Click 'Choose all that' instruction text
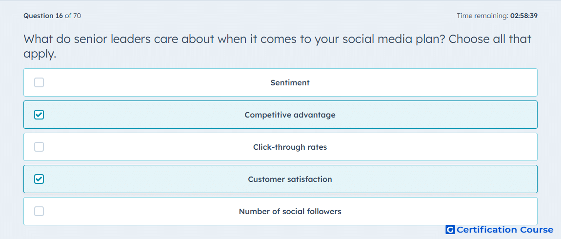This screenshot has width=561, height=239. (x=490, y=39)
